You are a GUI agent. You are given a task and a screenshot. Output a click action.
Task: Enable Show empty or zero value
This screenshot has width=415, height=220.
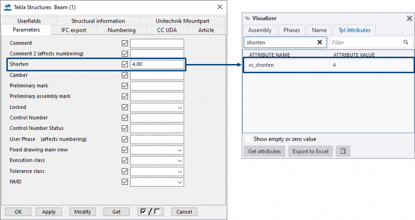click(x=248, y=139)
